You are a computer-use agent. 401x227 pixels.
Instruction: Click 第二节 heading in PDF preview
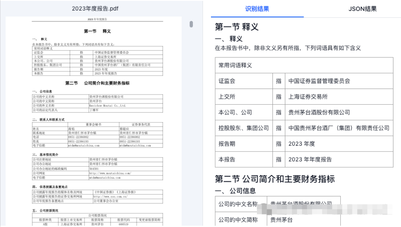point(97,83)
